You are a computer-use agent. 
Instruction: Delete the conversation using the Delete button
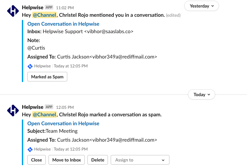98,160
